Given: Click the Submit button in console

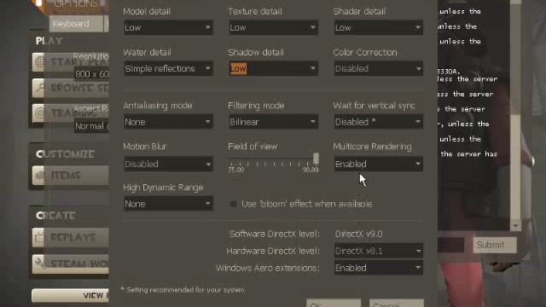Looking at the screenshot, I should (495, 245).
